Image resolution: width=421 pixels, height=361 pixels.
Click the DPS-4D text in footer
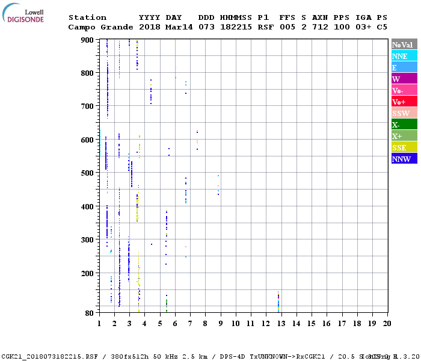coord(232,357)
